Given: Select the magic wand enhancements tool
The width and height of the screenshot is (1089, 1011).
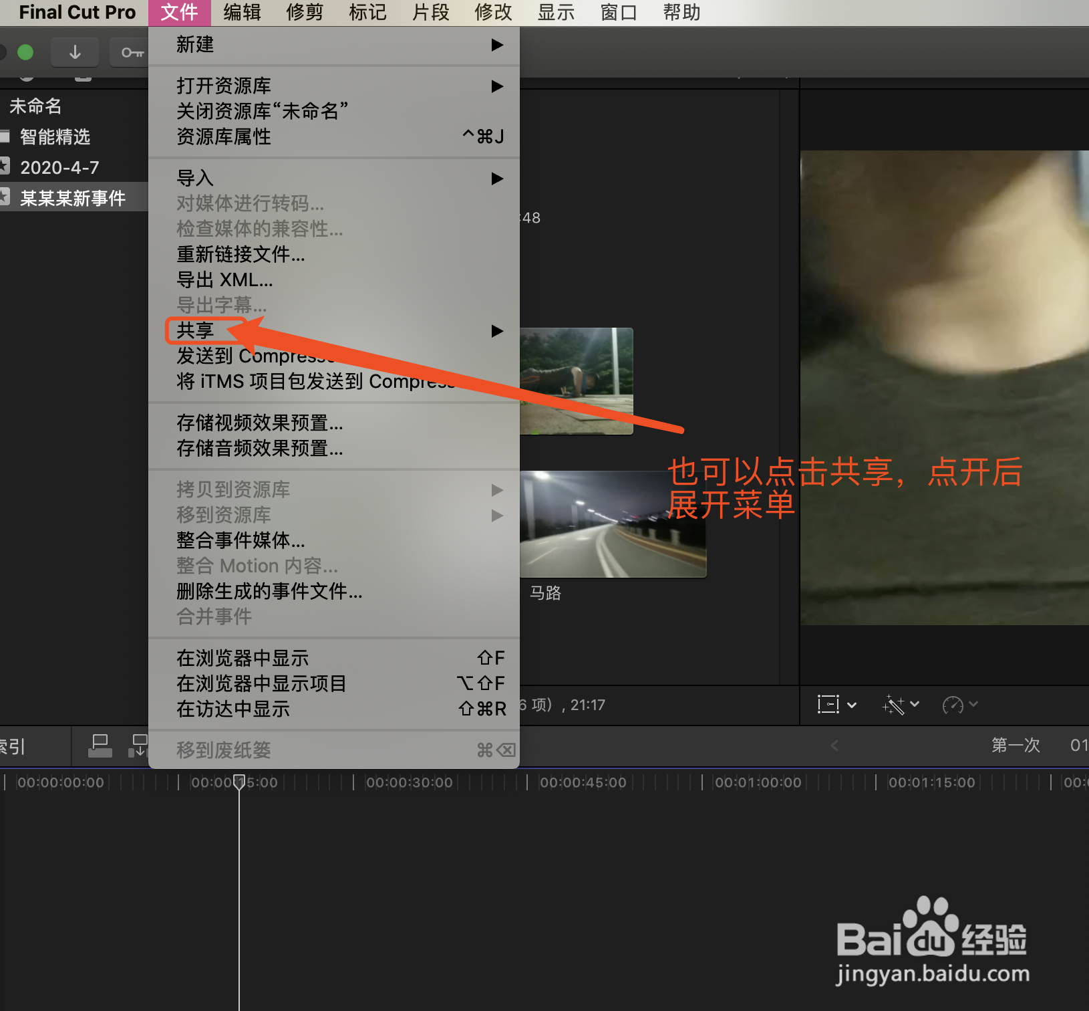Looking at the screenshot, I should (895, 704).
